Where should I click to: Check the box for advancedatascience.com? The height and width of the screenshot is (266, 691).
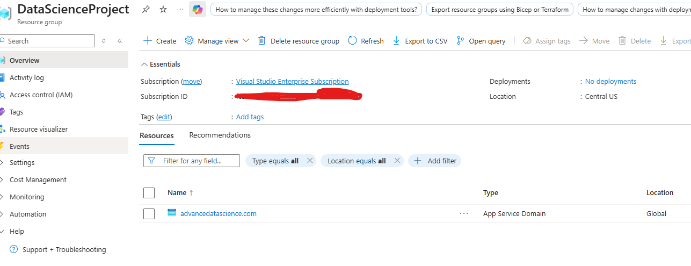(x=149, y=214)
